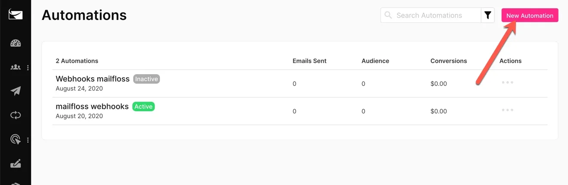Click the Active status badge
Viewport: 568px width, 185px height.
point(144,106)
